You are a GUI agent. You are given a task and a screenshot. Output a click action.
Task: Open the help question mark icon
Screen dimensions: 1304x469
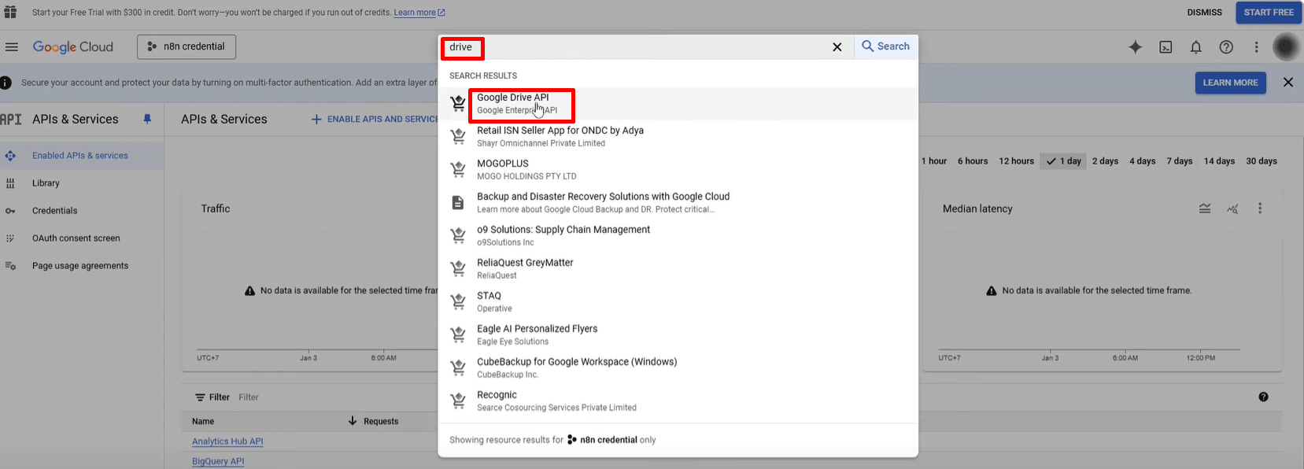click(1226, 47)
